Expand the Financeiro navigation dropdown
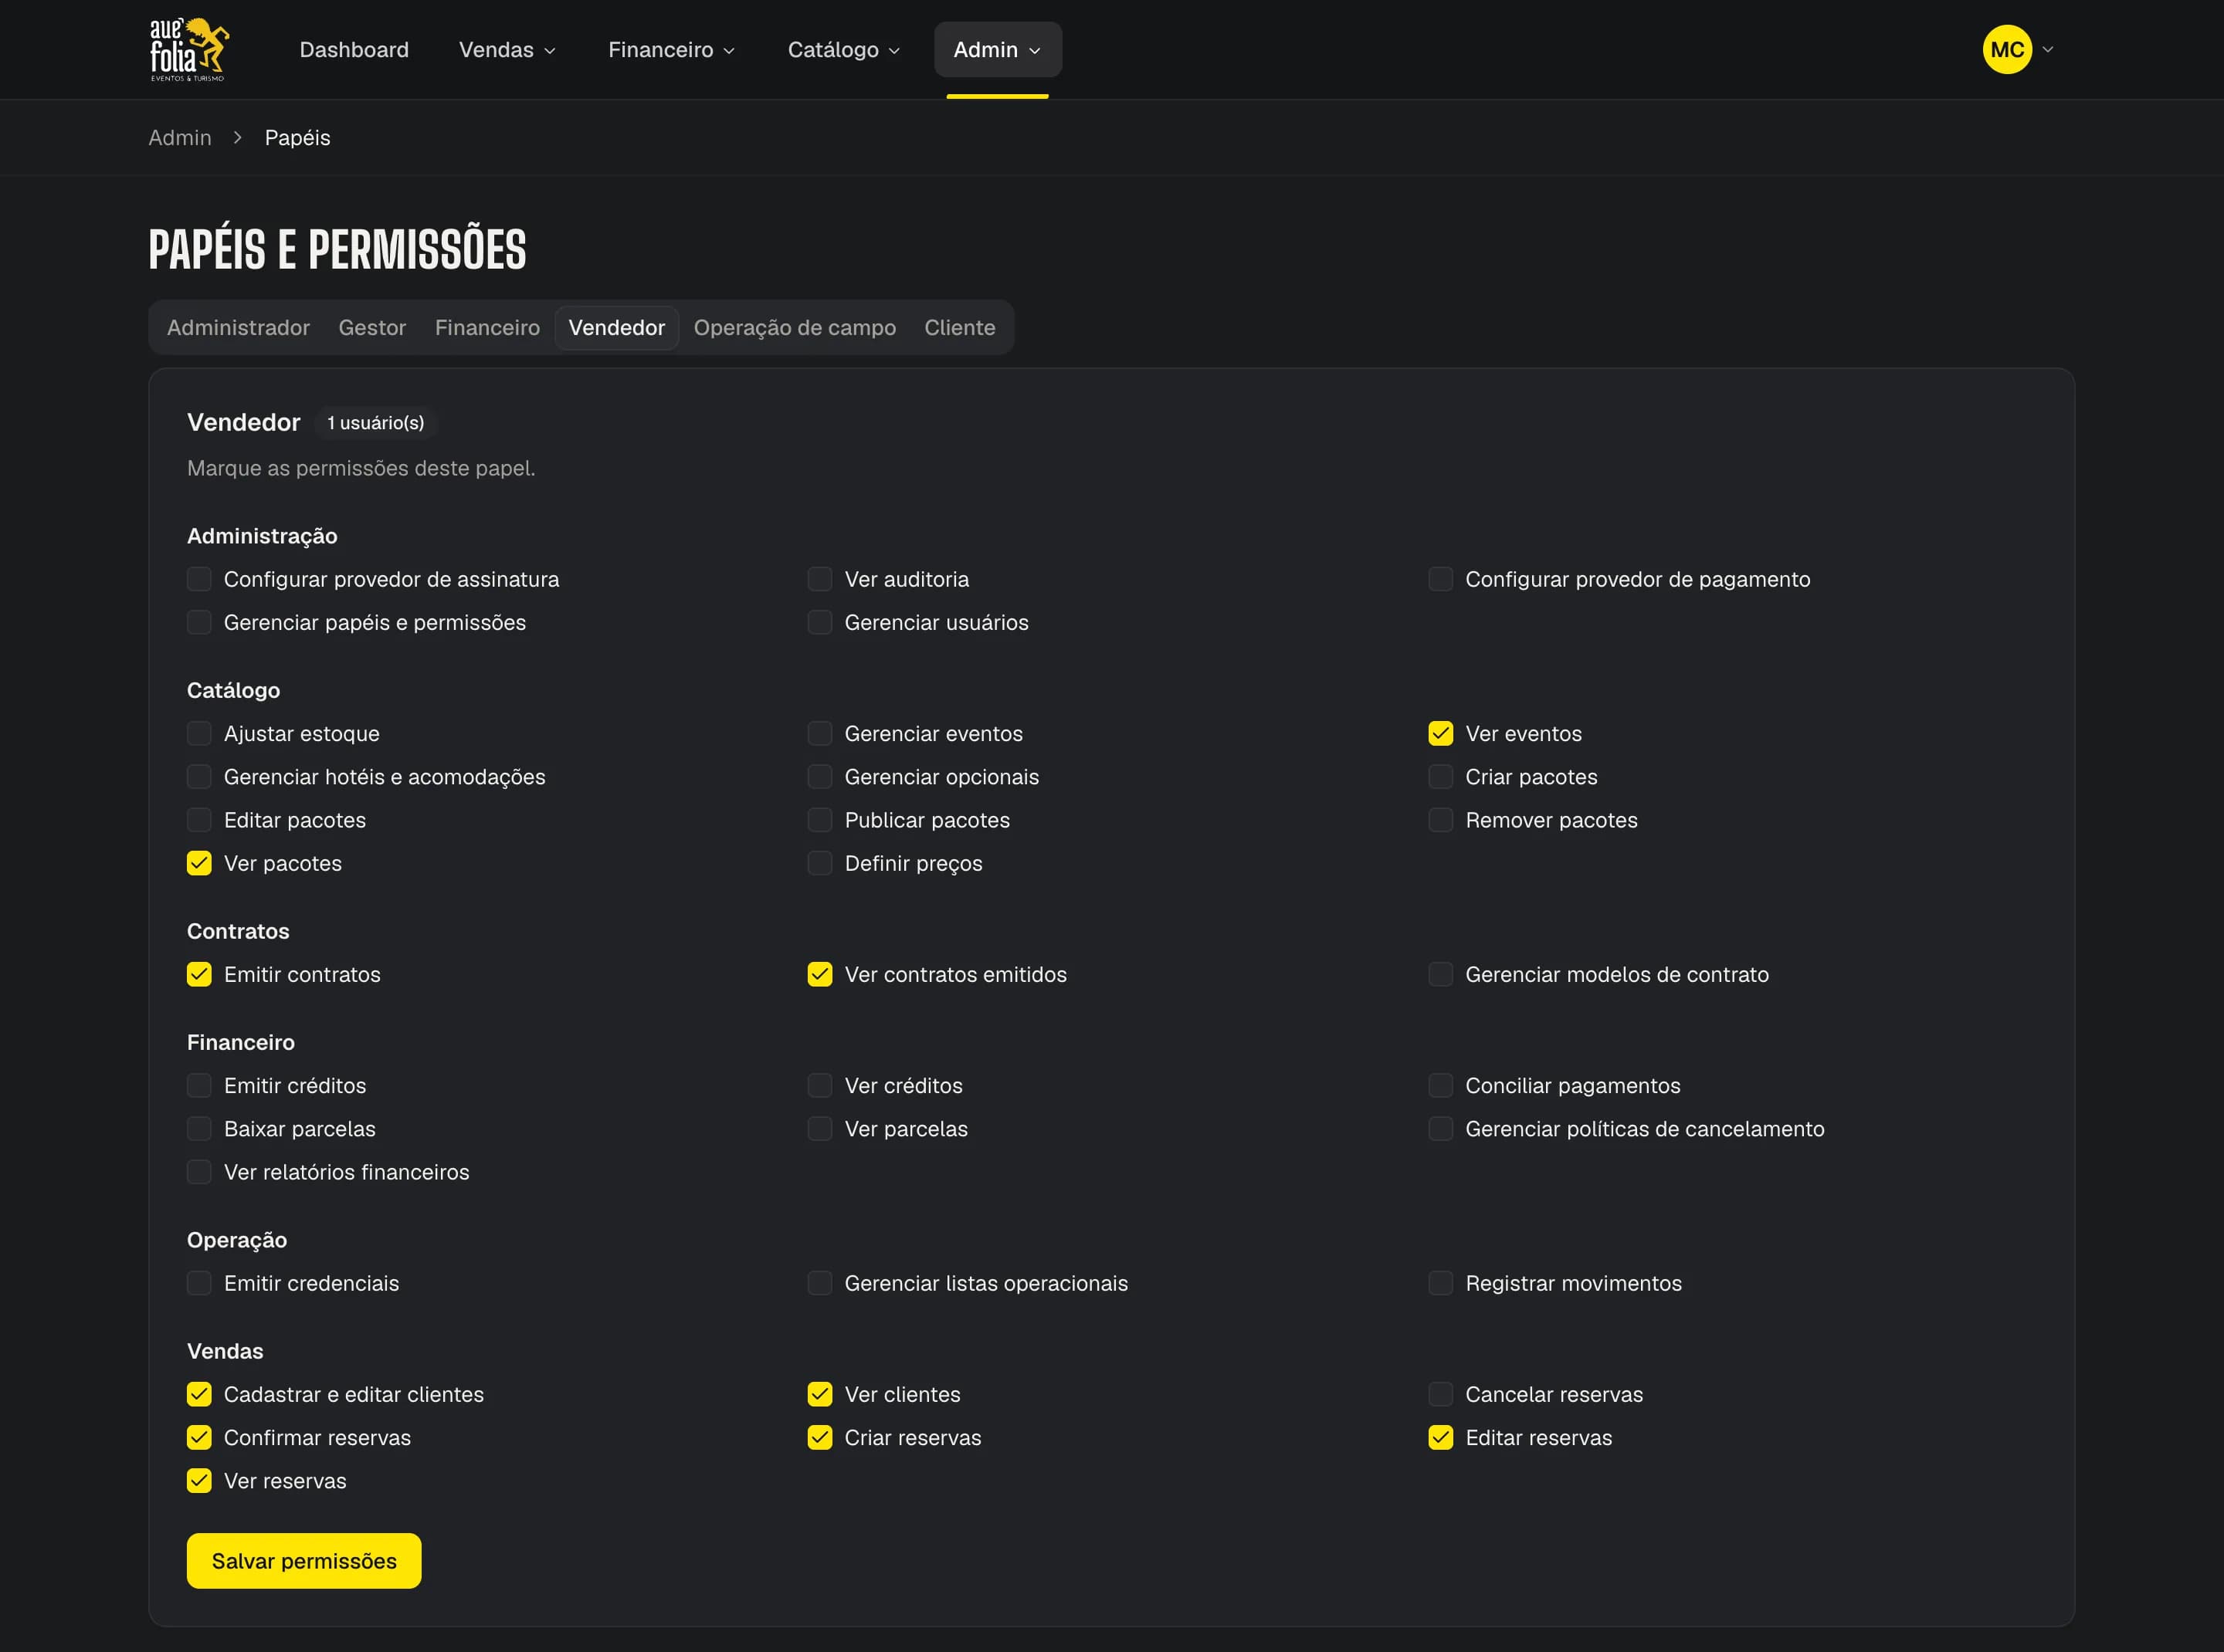Viewport: 2224px width, 1652px height. click(x=671, y=49)
